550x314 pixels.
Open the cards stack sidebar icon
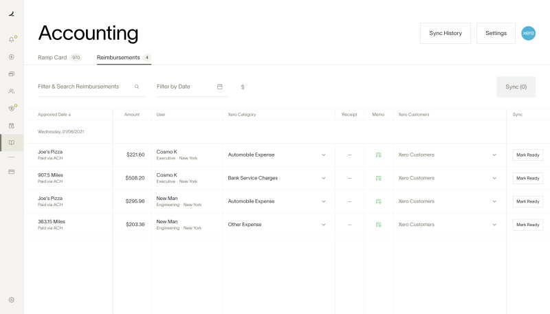point(12,74)
